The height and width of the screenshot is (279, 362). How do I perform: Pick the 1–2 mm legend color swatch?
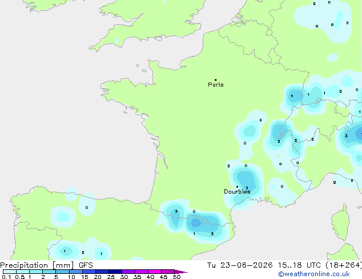click(x=36, y=272)
